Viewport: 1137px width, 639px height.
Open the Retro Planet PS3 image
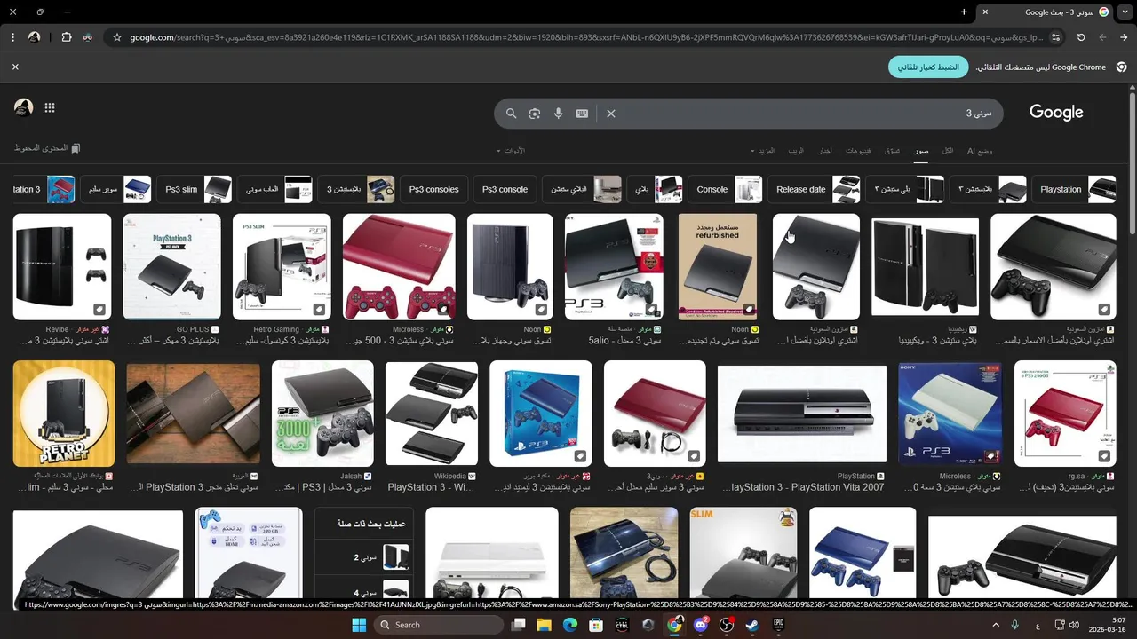[64, 414]
